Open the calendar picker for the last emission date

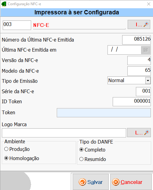click(146, 50)
